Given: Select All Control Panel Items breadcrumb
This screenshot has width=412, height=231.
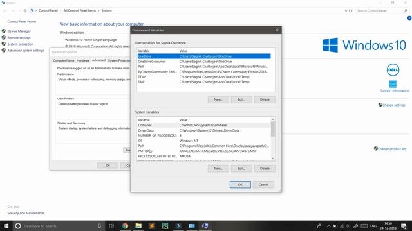Looking at the screenshot, I should tap(80, 10).
